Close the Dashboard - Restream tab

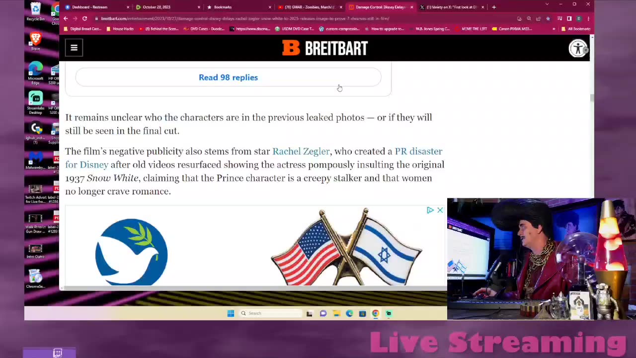tap(128, 7)
